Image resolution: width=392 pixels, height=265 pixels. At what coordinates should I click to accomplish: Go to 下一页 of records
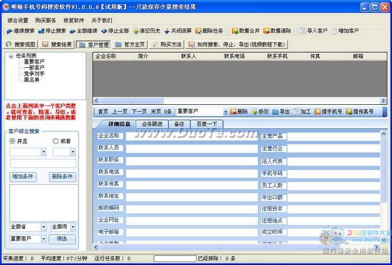(x=139, y=112)
